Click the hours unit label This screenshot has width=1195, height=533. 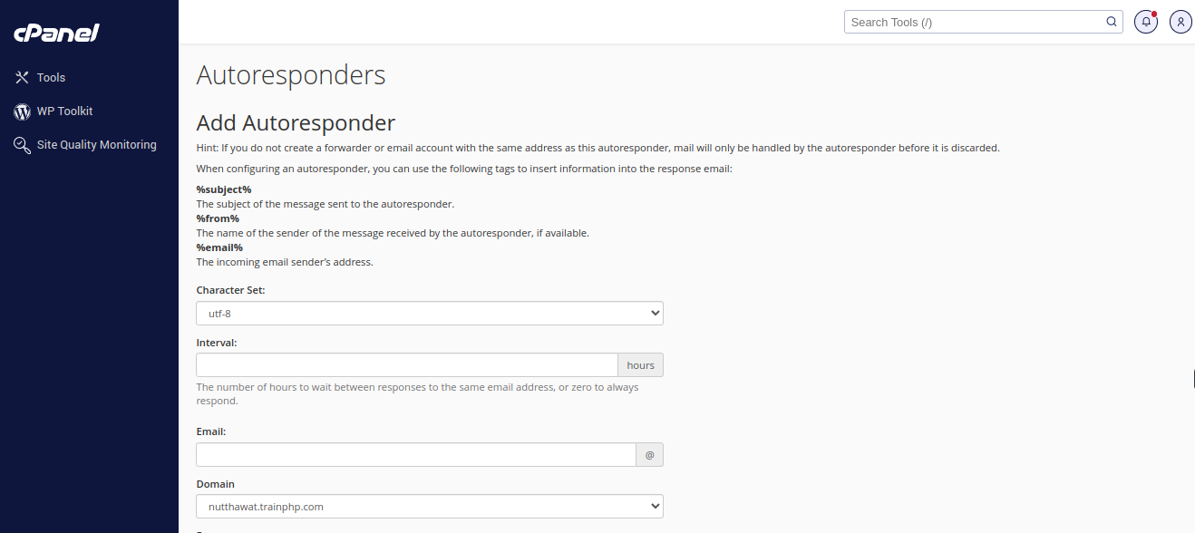click(640, 365)
